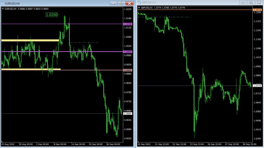Click the EURUSD,H4 window title icon
Image resolution: width=264 pixels, height=148 pixels.
point(3,3)
